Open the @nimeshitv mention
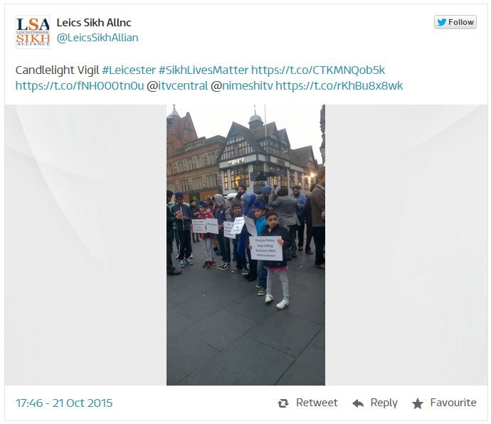Image resolution: width=491 pixels, height=424 pixels. (242, 86)
